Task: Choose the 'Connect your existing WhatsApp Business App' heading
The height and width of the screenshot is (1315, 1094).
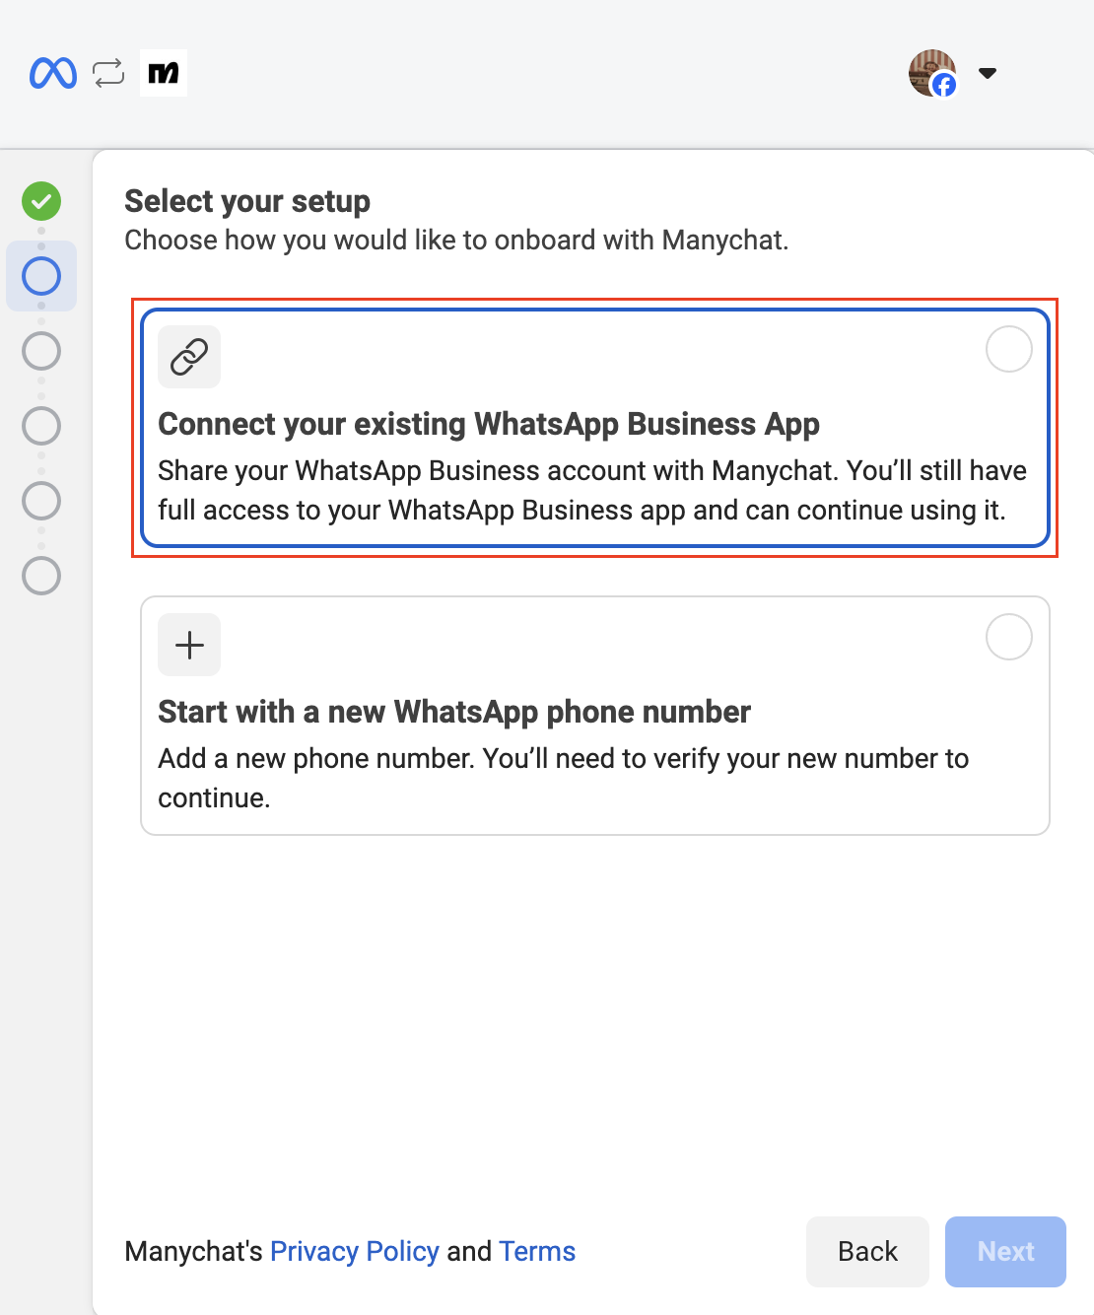Action: point(489,424)
